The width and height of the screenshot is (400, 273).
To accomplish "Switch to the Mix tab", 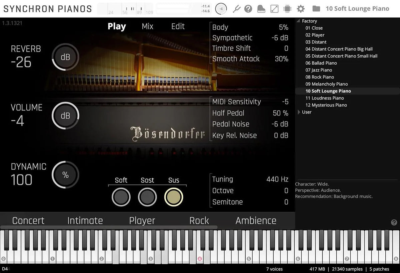I will 147,26.
